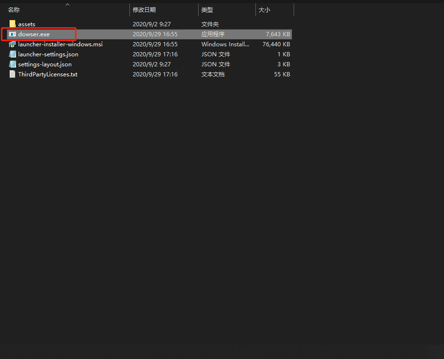Select ThirdPartyLicenses.txt file name
Screen dimensions: 444x359
[48, 74]
